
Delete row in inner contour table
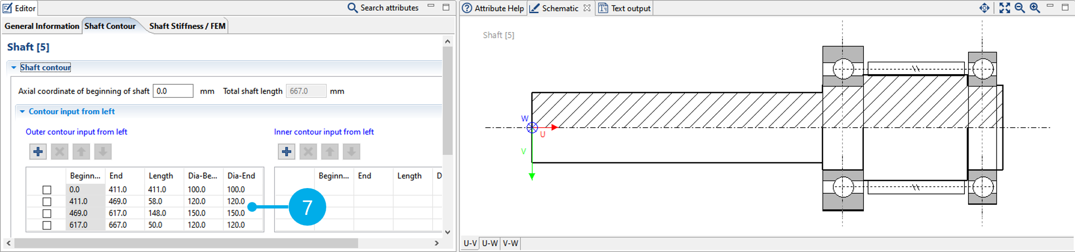309,152
